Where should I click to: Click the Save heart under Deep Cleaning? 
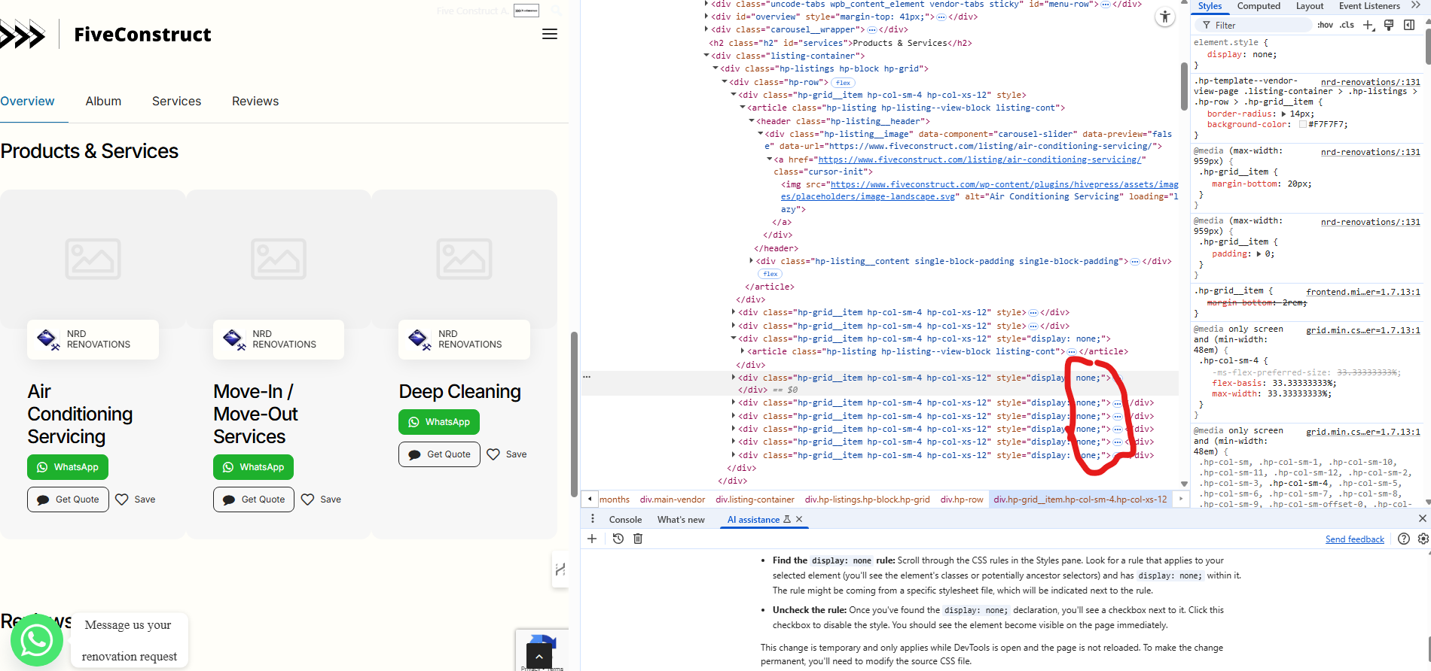(493, 454)
